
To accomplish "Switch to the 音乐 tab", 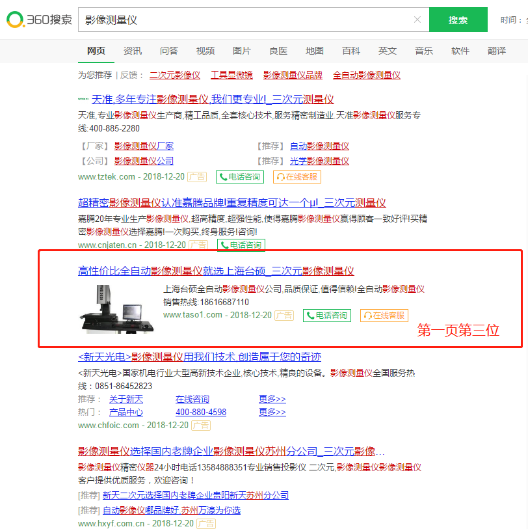I will coord(424,51).
